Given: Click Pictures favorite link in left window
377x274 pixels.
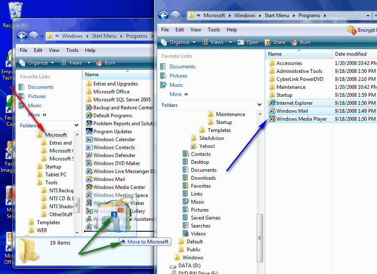Looking at the screenshot, I should click(x=37, y=96).
